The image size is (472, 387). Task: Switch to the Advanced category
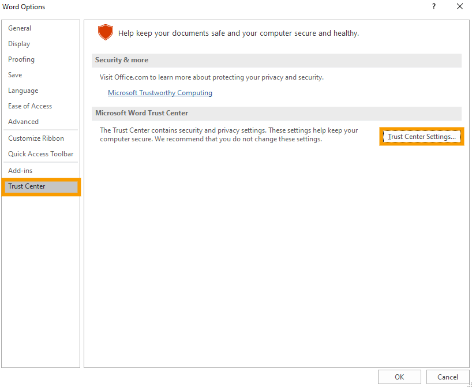tap(24, 122)
